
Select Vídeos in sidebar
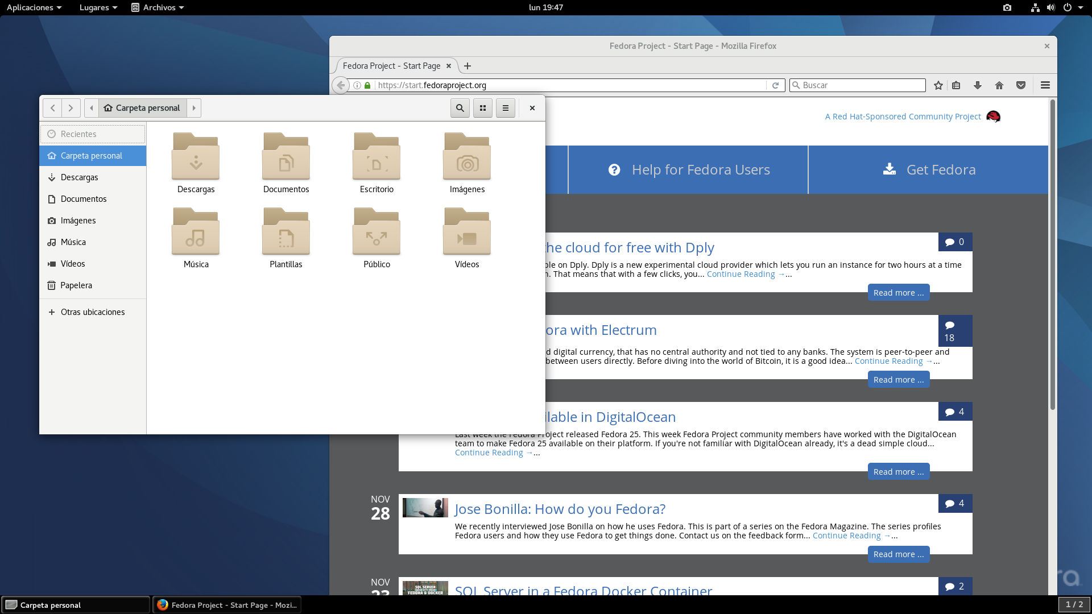tap(93, 264)
